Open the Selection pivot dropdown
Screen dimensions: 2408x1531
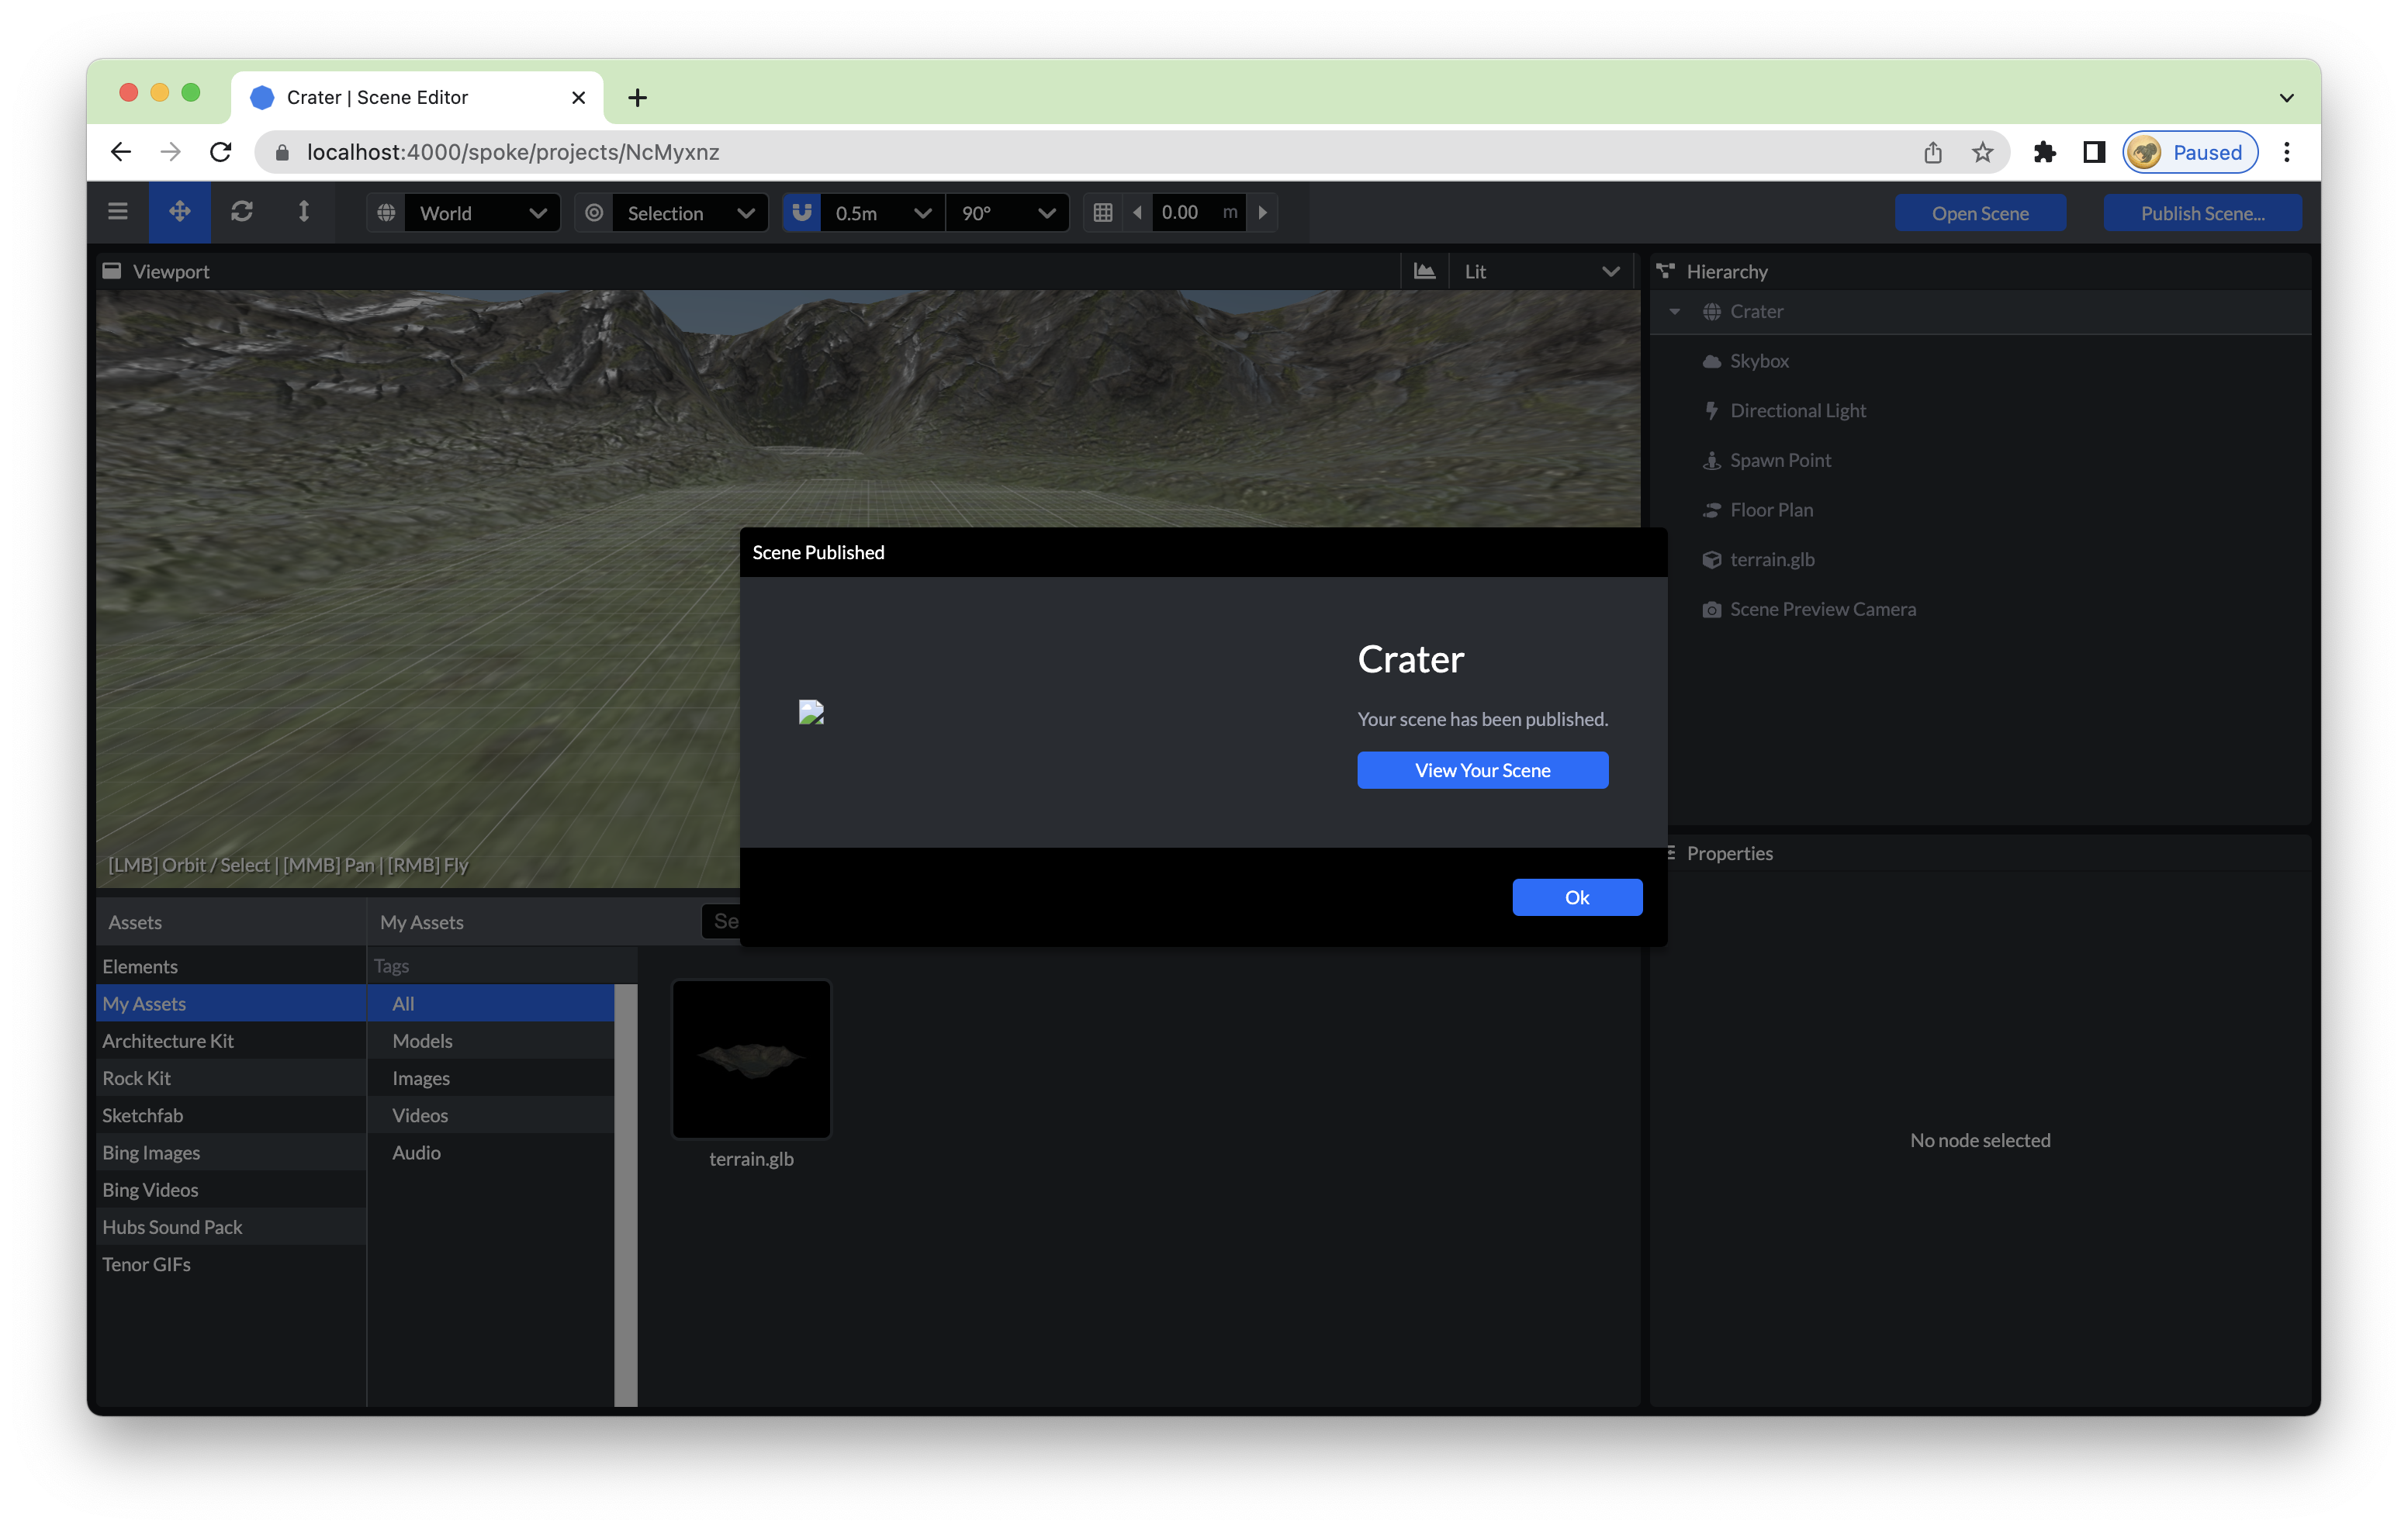click(x=690, y=213)
